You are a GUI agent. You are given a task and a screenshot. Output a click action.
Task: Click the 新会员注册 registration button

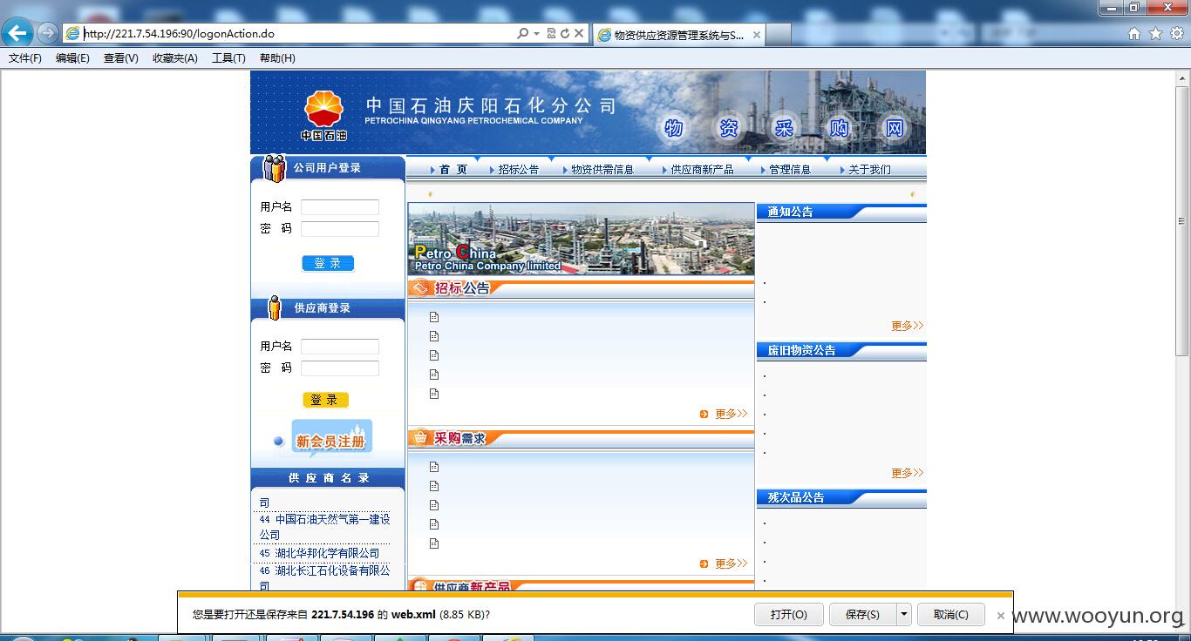click(330, 439)
